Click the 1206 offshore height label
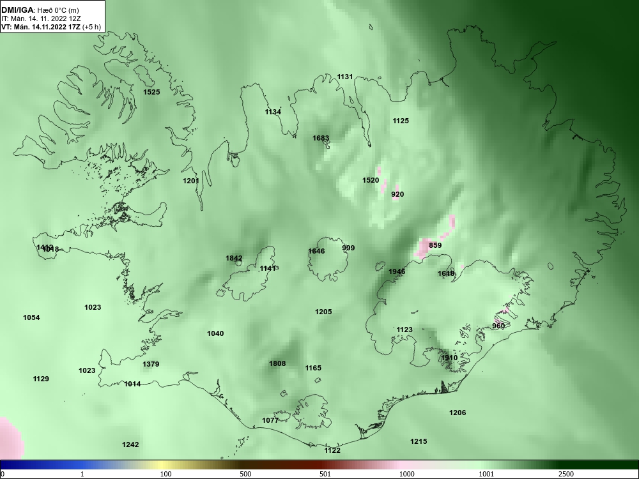This screenshot has height=479, width=639. [458, 413]
